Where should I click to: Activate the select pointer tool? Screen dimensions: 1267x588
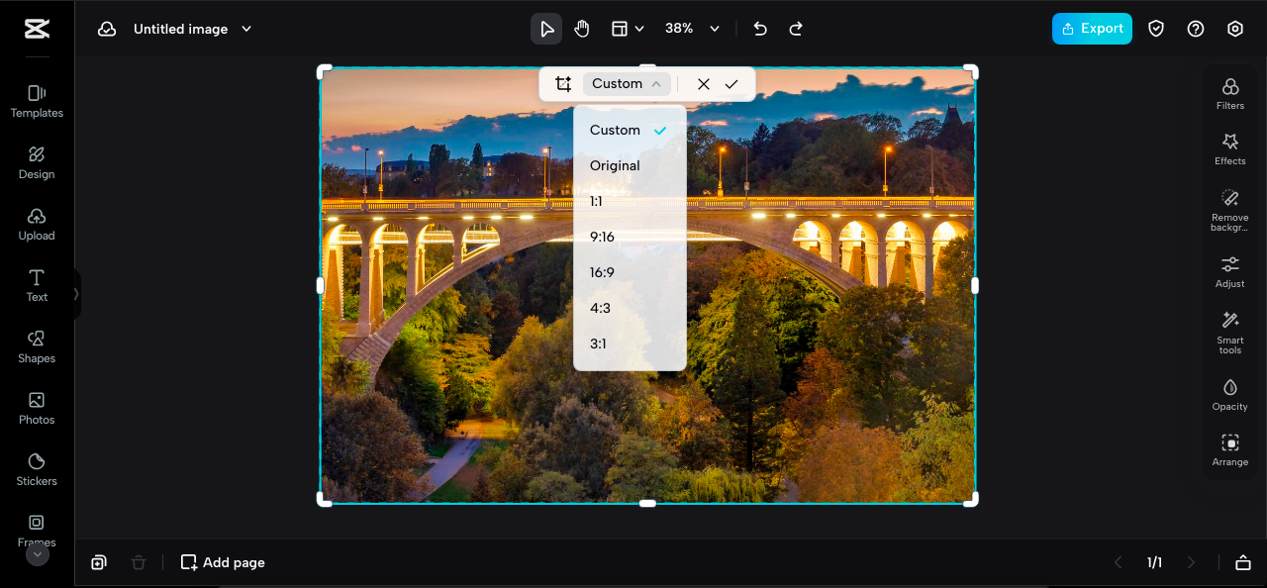coord(546,29)
